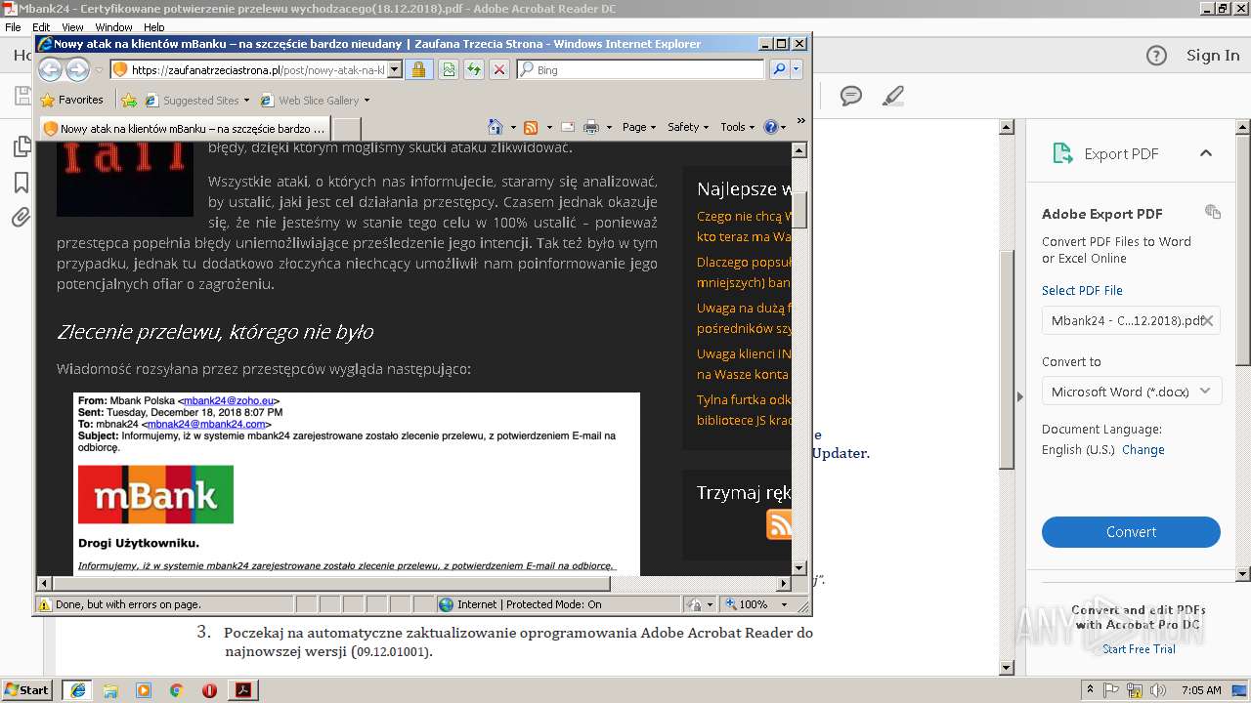This screenshot has height=703, width=1251.
Task: Open Opera browser from taskbar
Action: [x=209, y=690]
